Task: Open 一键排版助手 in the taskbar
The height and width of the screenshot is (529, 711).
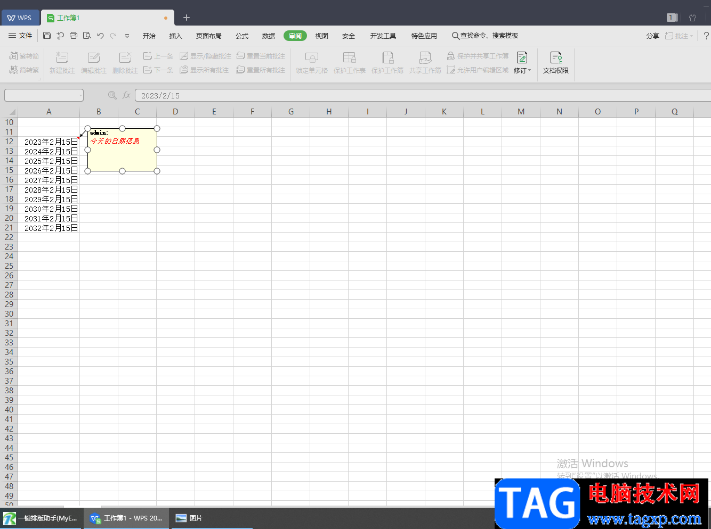Action: pos(42,518)
